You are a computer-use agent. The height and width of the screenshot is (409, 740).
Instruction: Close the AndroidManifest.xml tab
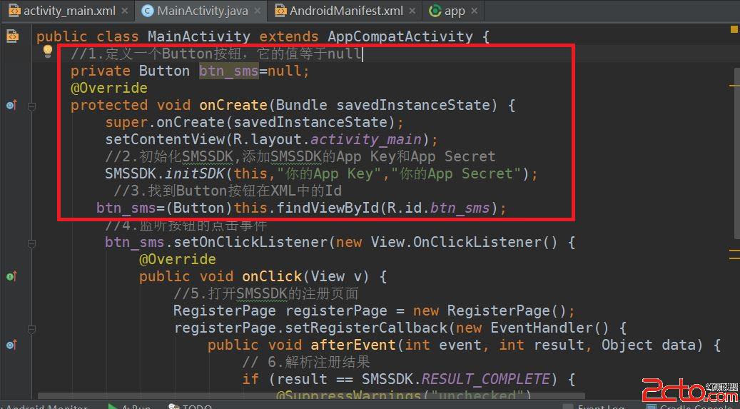(x=412, y=11)
